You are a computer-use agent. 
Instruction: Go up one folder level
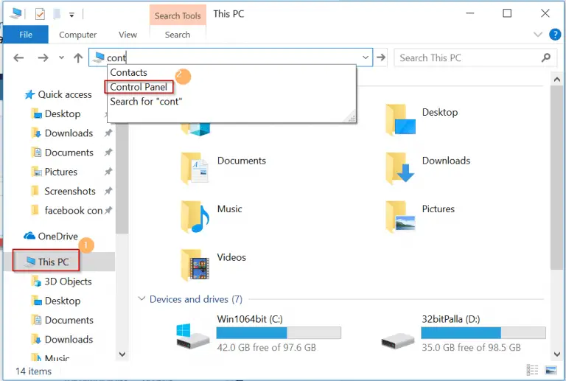[78, 57]
